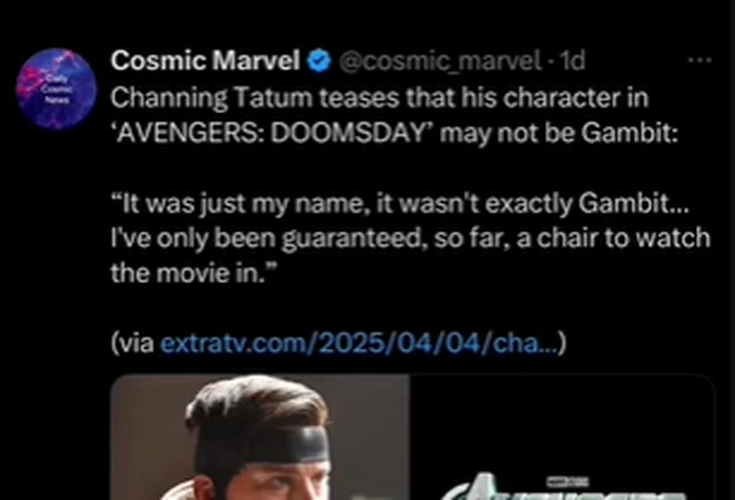The image size is (735, 500).
Task: Open the Cosmic Marvel profile avatar
Action: click(x=55, y=89)
